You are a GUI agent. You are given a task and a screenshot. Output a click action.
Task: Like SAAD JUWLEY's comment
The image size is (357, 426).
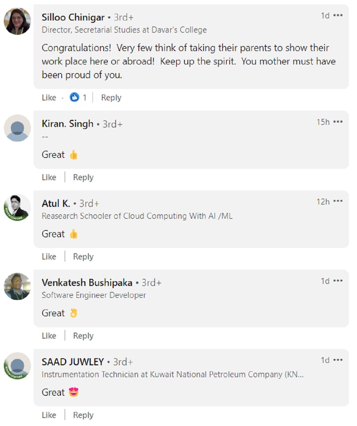pyautogui.click(x=49, y=415)
